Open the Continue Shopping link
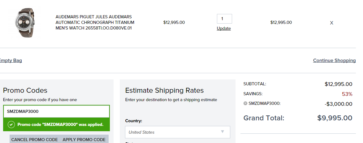The height and width of the screenshot is (143, 363). [334, 60]
